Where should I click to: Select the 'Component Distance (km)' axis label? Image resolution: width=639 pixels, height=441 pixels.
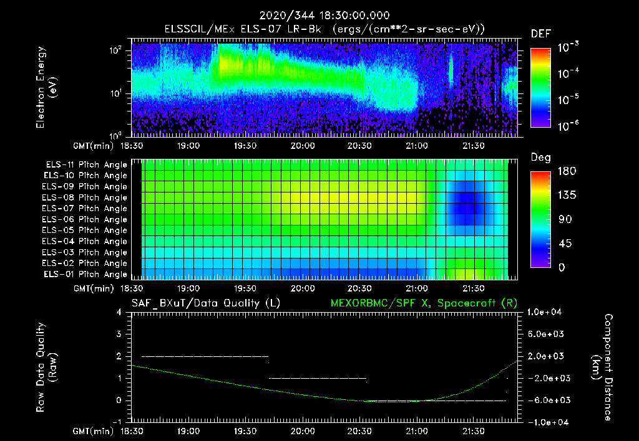point(602,367)
